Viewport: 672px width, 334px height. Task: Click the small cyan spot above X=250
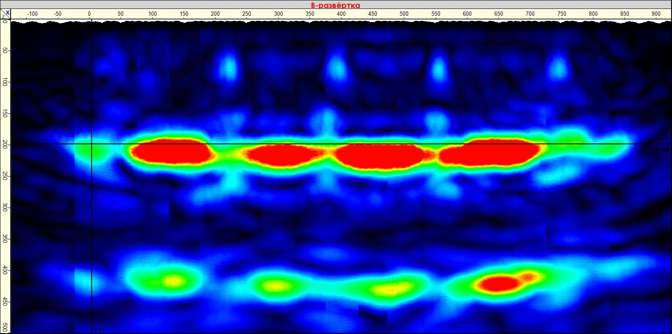click(229, 66)
